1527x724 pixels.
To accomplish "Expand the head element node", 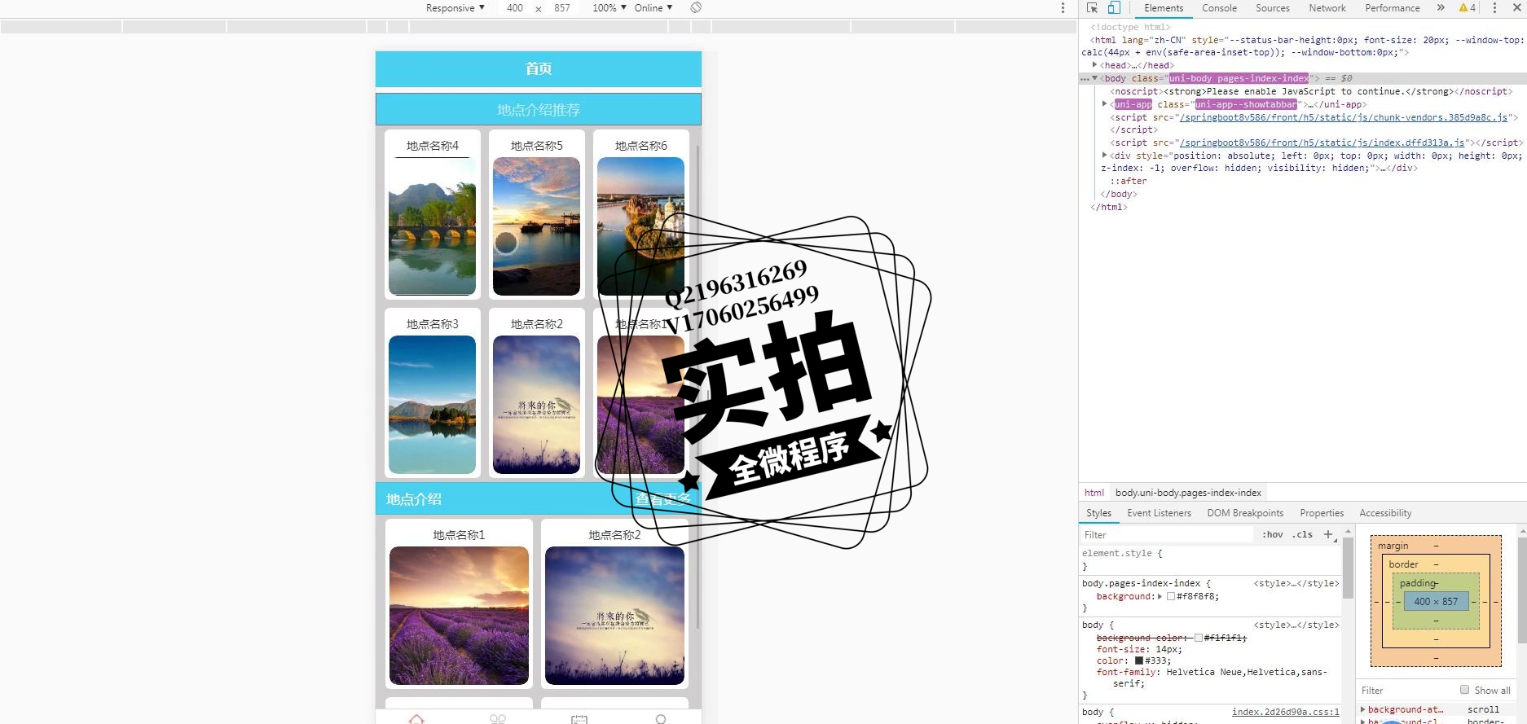I will click(1094, 65).
